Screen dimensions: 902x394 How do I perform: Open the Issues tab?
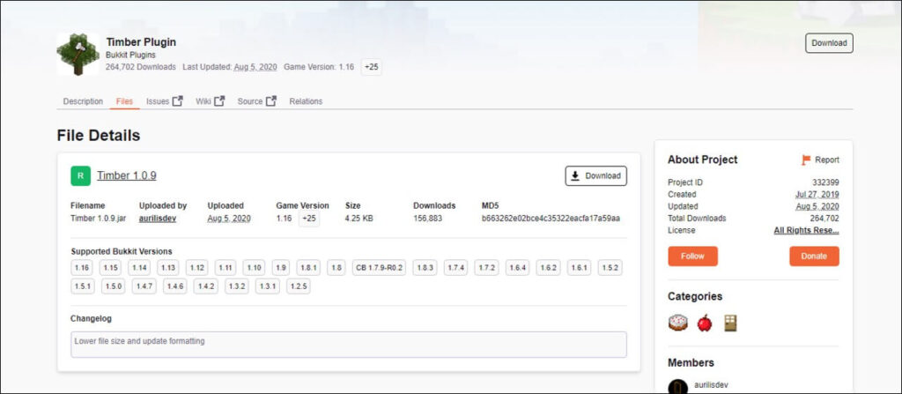[158, 101]
